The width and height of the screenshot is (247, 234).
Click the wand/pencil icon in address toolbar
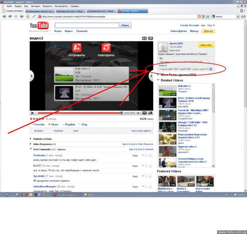pos(34,16)
